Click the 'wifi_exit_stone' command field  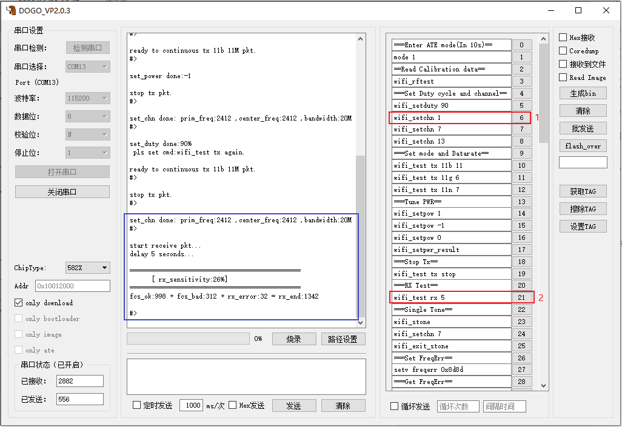click(x=452, y=346)
